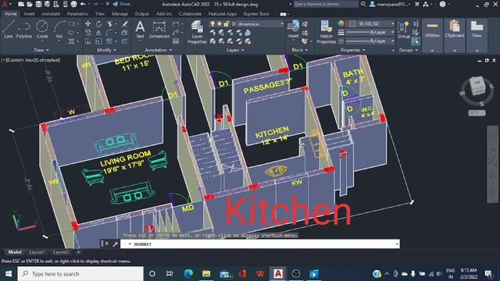500x281 pixels.
Task: Insert a Table annotation
Action: tap(176, 41)
